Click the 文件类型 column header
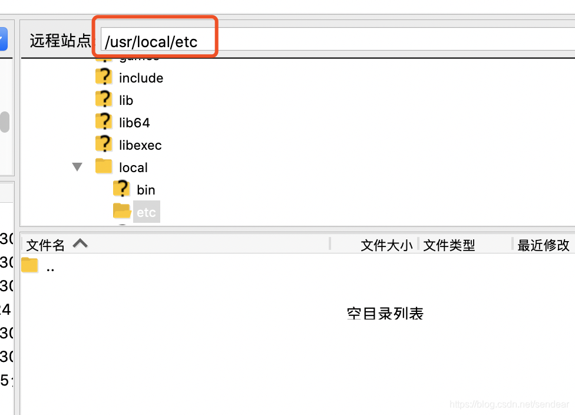 tap(448, 245)
